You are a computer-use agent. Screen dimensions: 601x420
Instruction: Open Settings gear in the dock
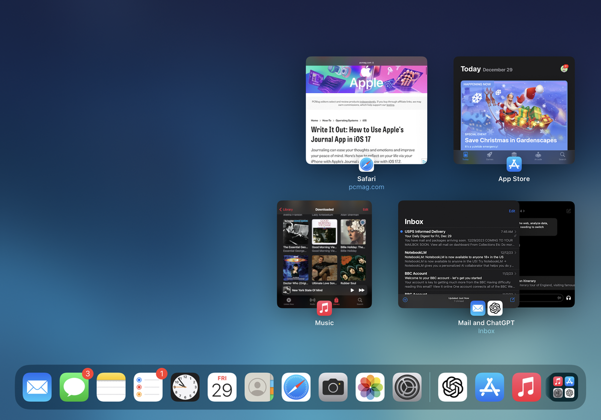click(x=407, y=387)
